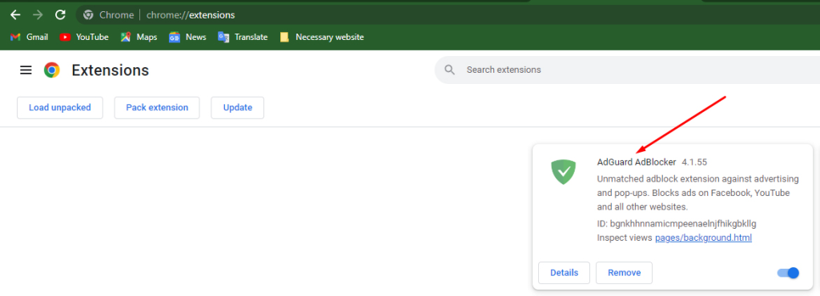Image resolution: width=820 pixels, height=296 pixels.
Task: Click the Chrome logo beside Extensions title
Action: click(x=52, y=70)
